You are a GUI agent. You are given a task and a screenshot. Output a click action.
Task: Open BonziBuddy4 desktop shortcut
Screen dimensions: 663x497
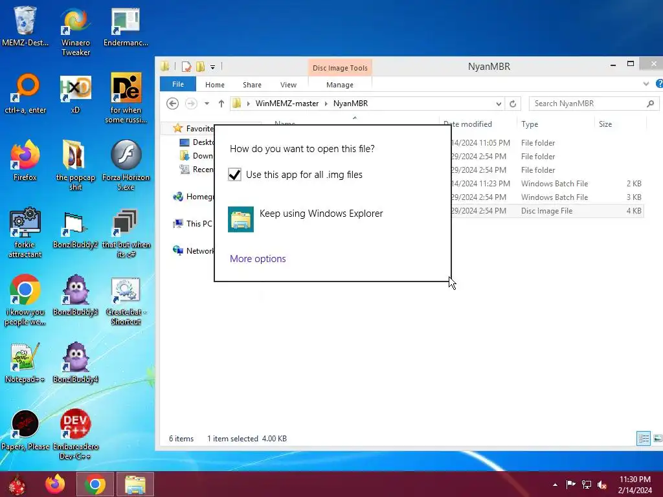tap(76, 362)
